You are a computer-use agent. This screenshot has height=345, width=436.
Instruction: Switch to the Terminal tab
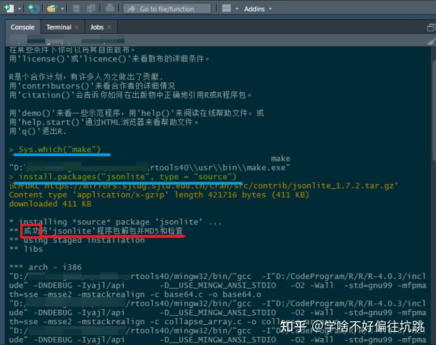click(x=58, y=27)
